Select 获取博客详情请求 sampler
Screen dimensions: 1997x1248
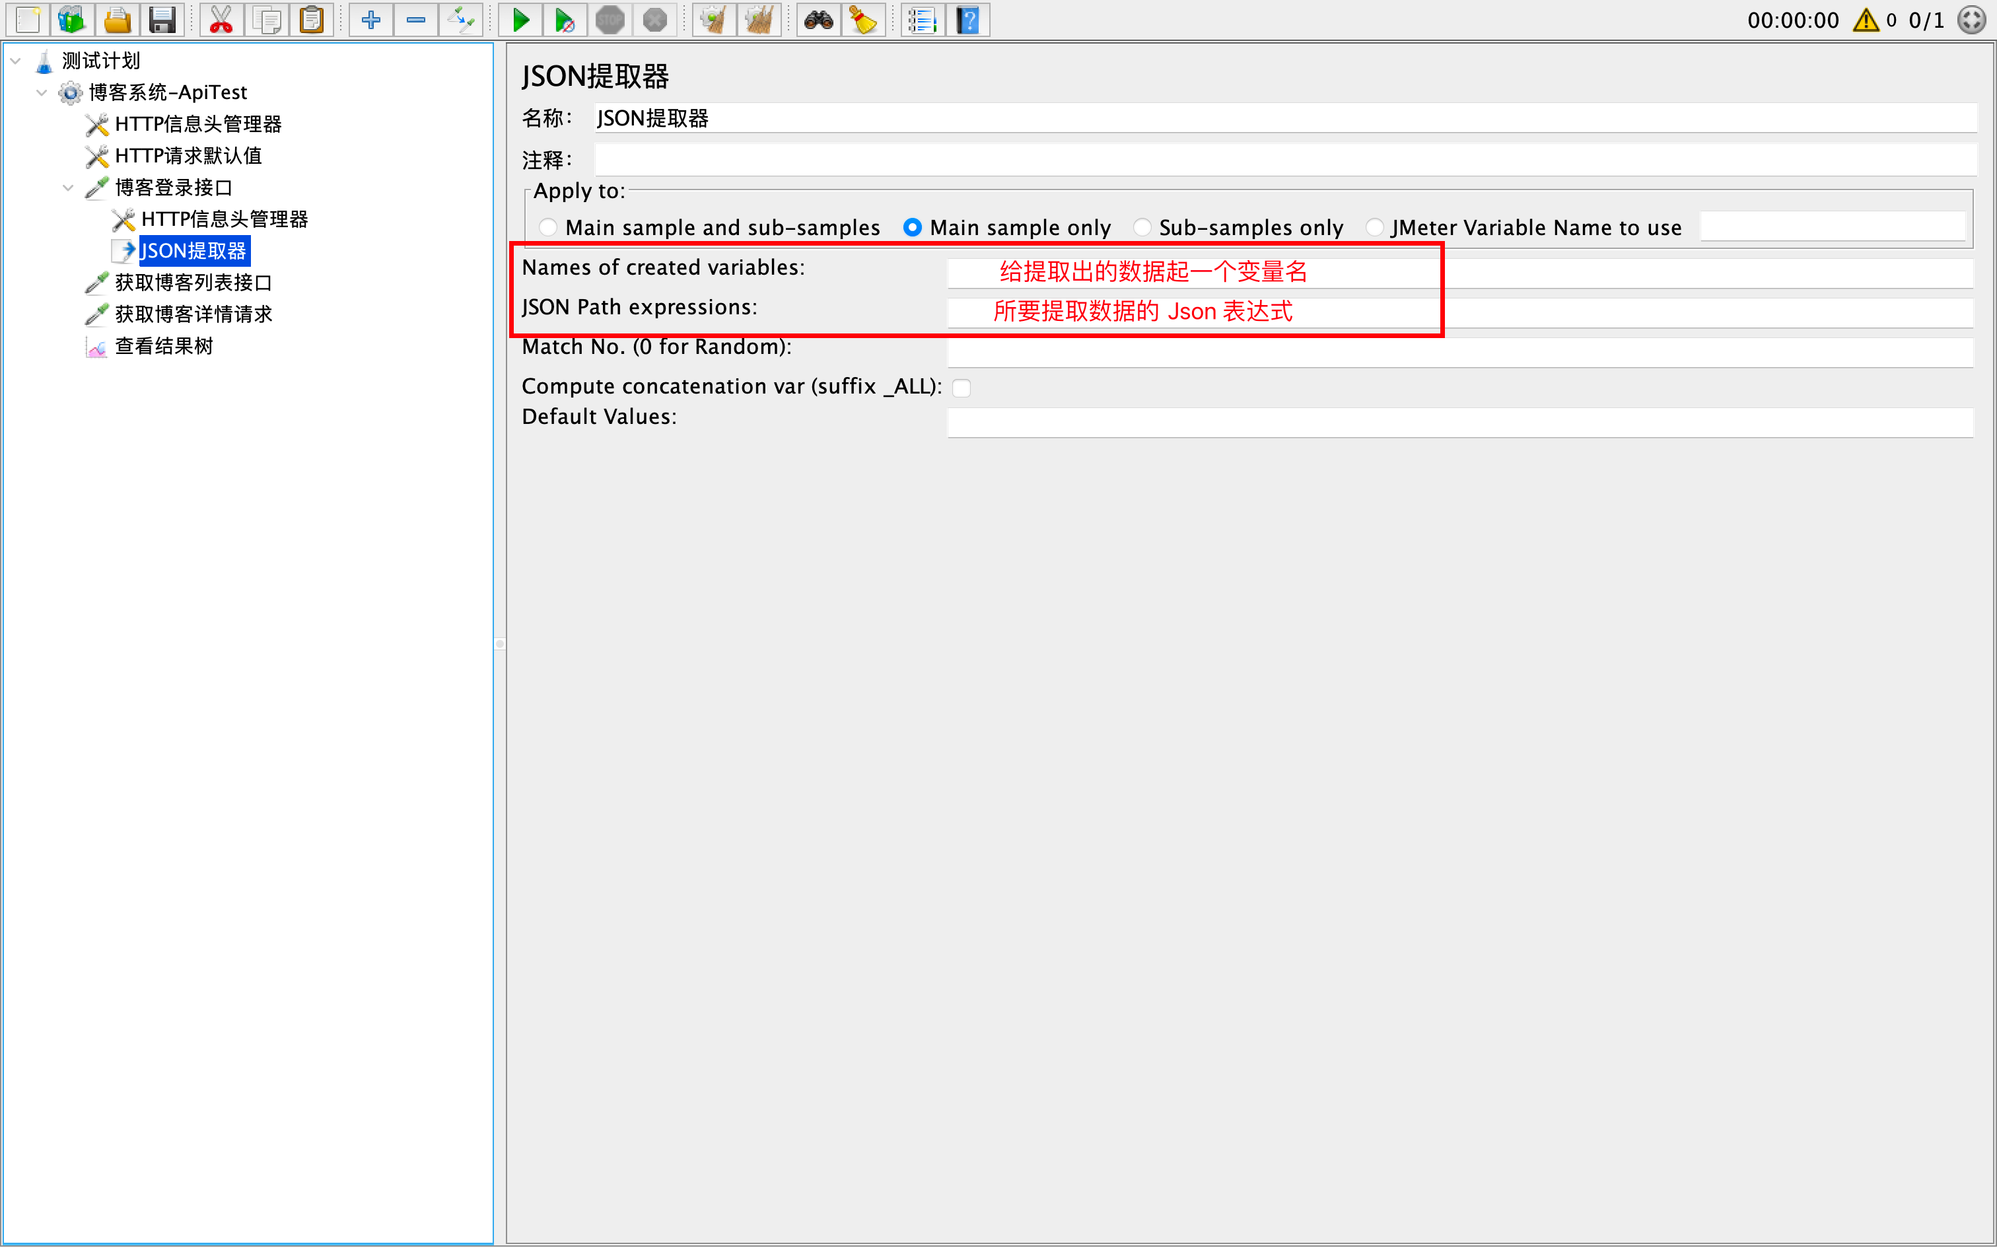(194, 314)
